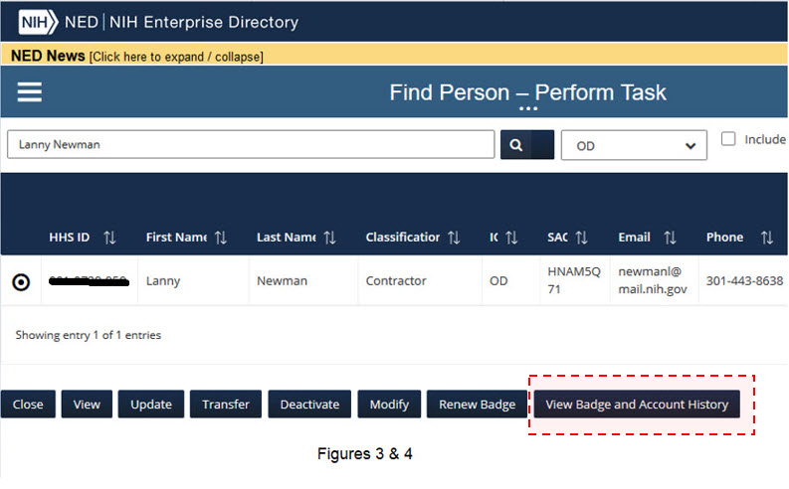Viewport: 789px width, 489px height.
Task: Click the magnifying glass search icon
Action: (x=516, y=144)
